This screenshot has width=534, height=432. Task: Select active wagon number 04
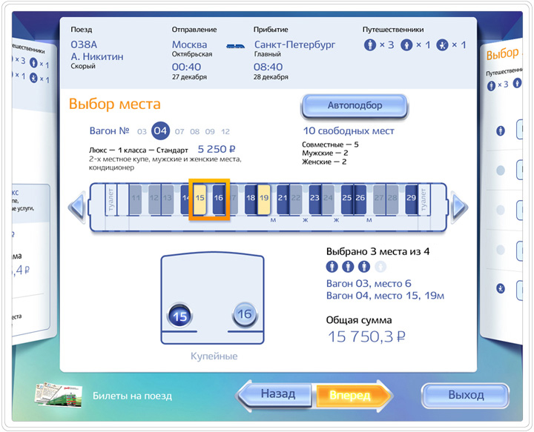click(x=160, y=131)
